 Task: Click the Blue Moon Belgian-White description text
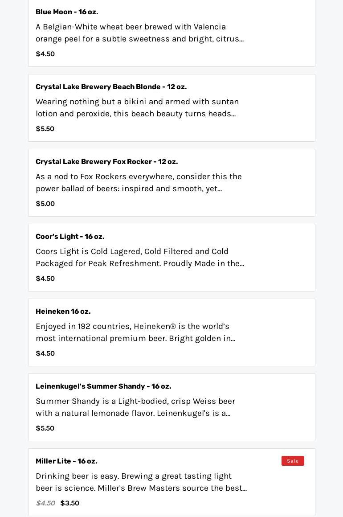coord(139,33)
